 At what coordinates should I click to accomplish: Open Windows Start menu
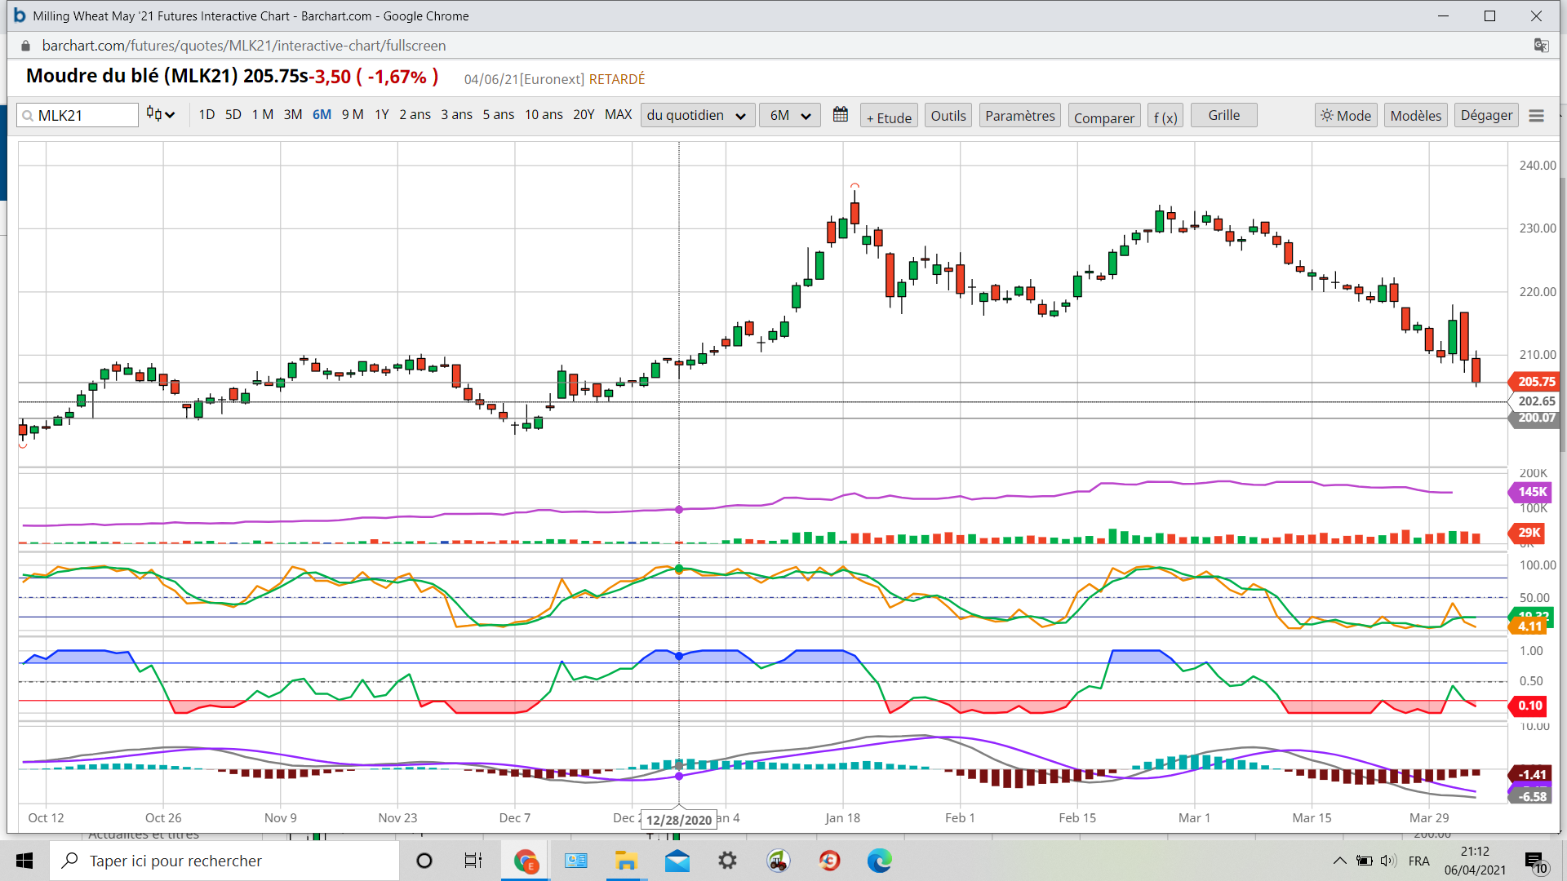click(24, 861)
